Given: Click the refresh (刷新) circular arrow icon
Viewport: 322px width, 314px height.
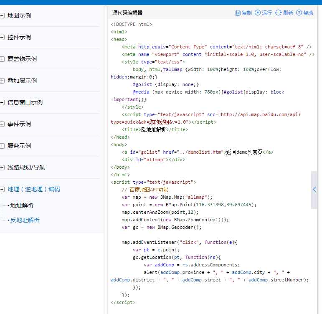Looking at the screenshot, I should point(278,13).
